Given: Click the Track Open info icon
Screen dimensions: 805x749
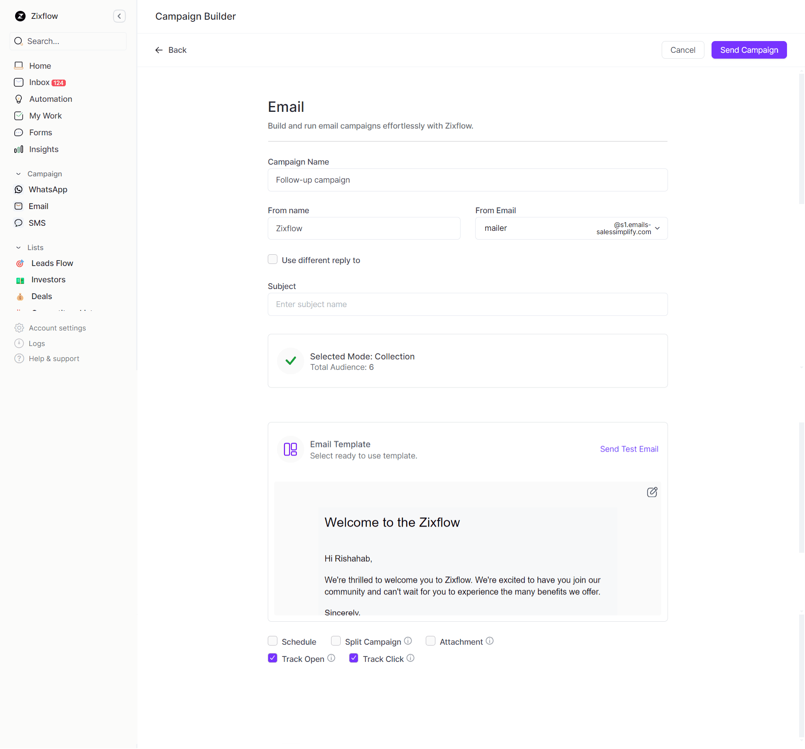Looking at the screenshot, I should pos(331,658).
